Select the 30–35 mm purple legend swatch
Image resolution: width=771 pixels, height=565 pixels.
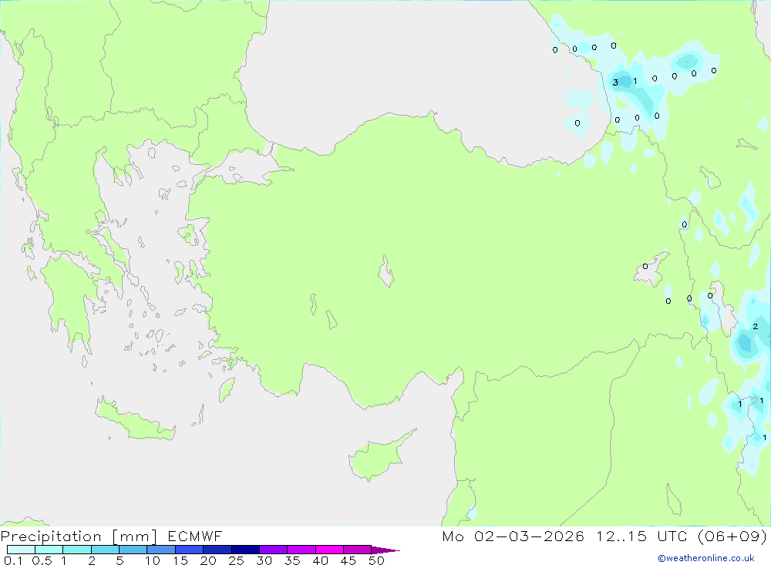point(274,550)
